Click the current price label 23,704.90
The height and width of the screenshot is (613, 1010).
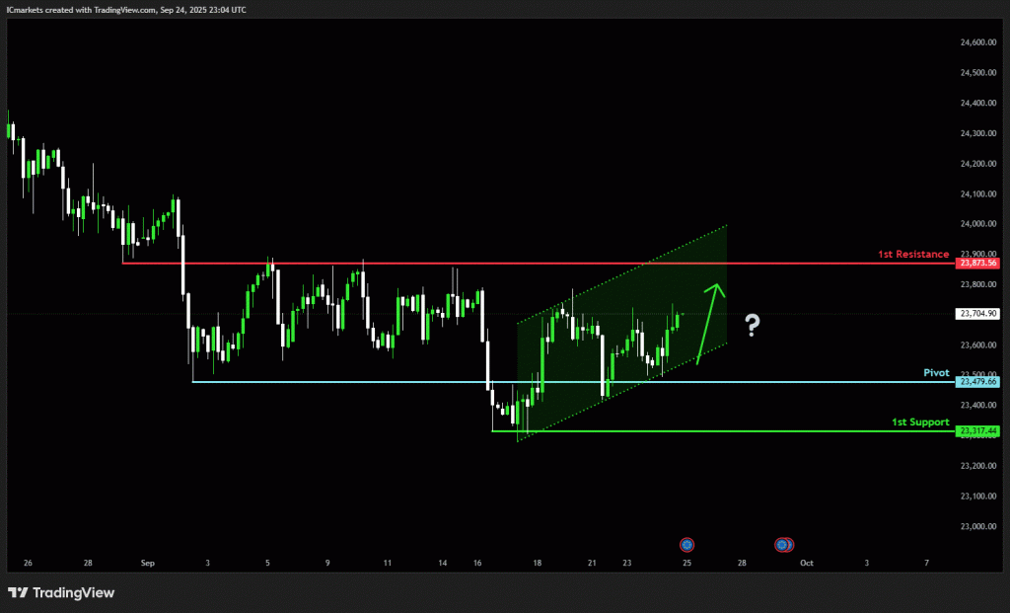[x=977, y=314]
